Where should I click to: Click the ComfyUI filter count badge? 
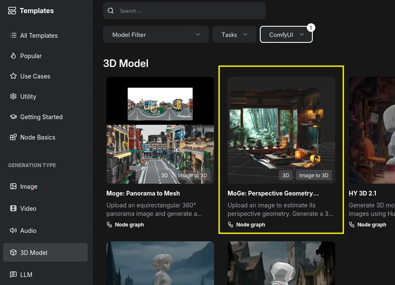pyautogui.click(x=311, y=28)
